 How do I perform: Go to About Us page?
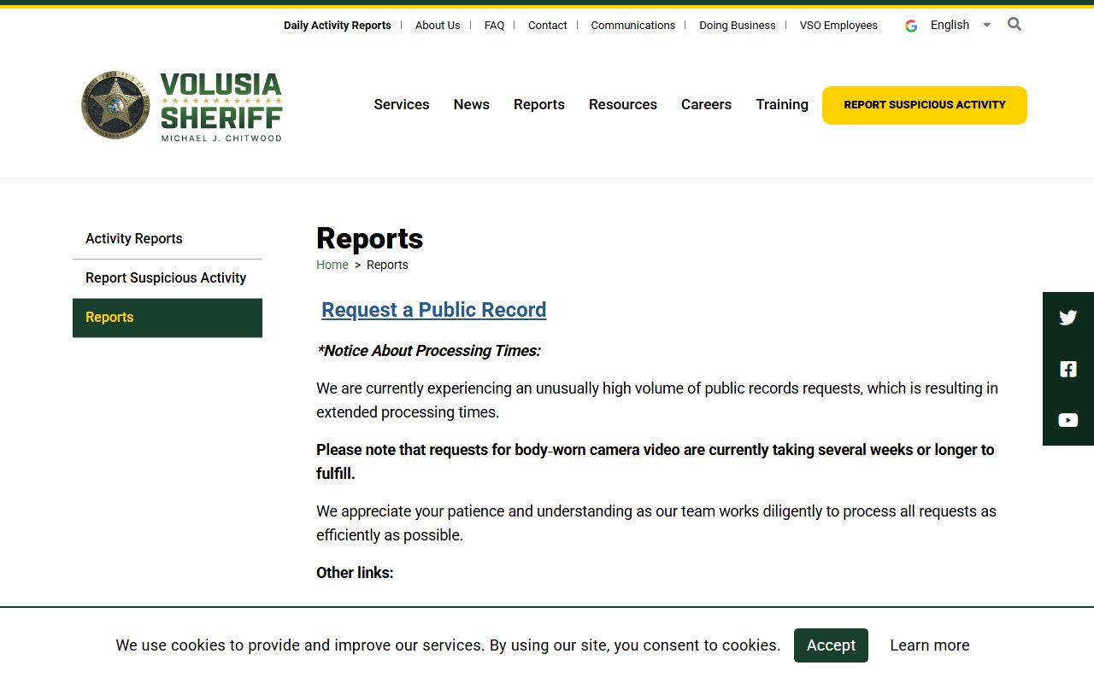pos(438,26)
